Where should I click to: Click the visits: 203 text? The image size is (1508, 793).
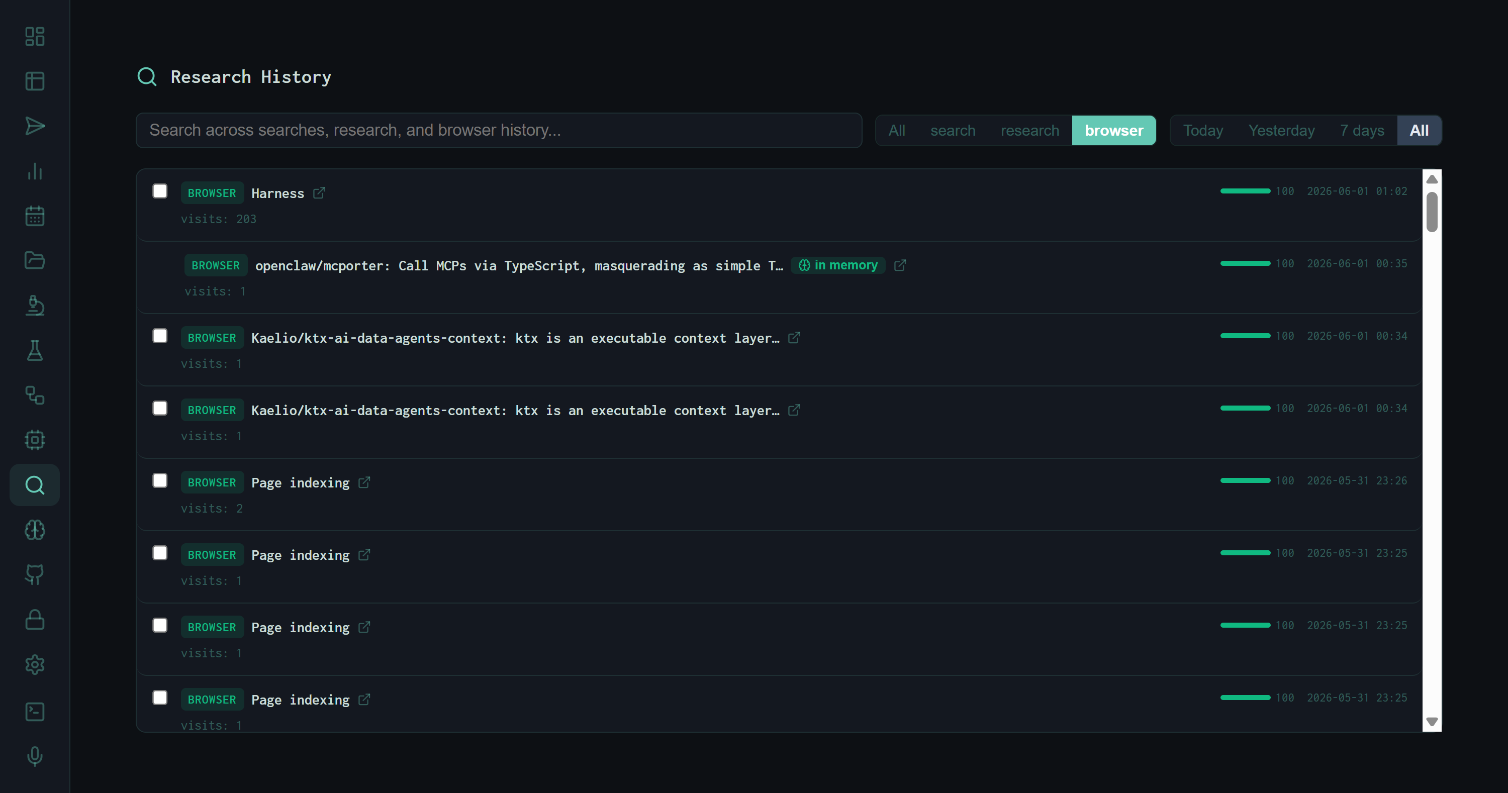[x=218, y=219]
